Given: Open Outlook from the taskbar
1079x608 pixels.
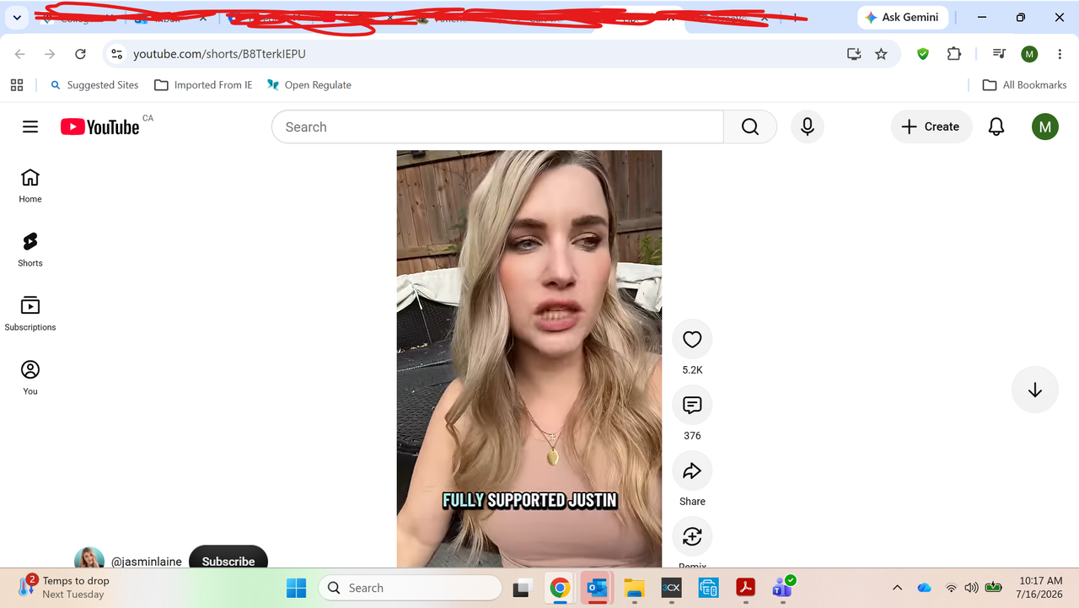Looking at the screenshot, I should (x=597, y=588).
